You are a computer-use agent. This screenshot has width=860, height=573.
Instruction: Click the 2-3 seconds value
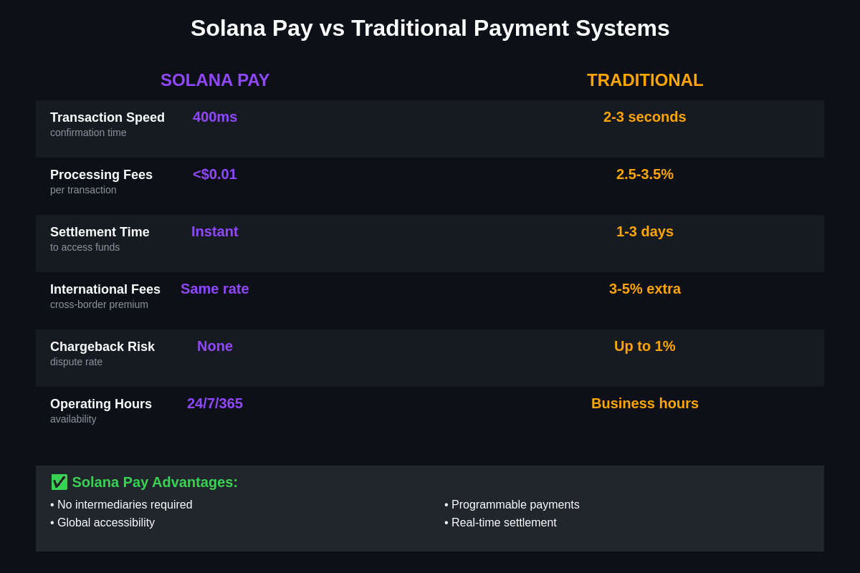point(645,117)
